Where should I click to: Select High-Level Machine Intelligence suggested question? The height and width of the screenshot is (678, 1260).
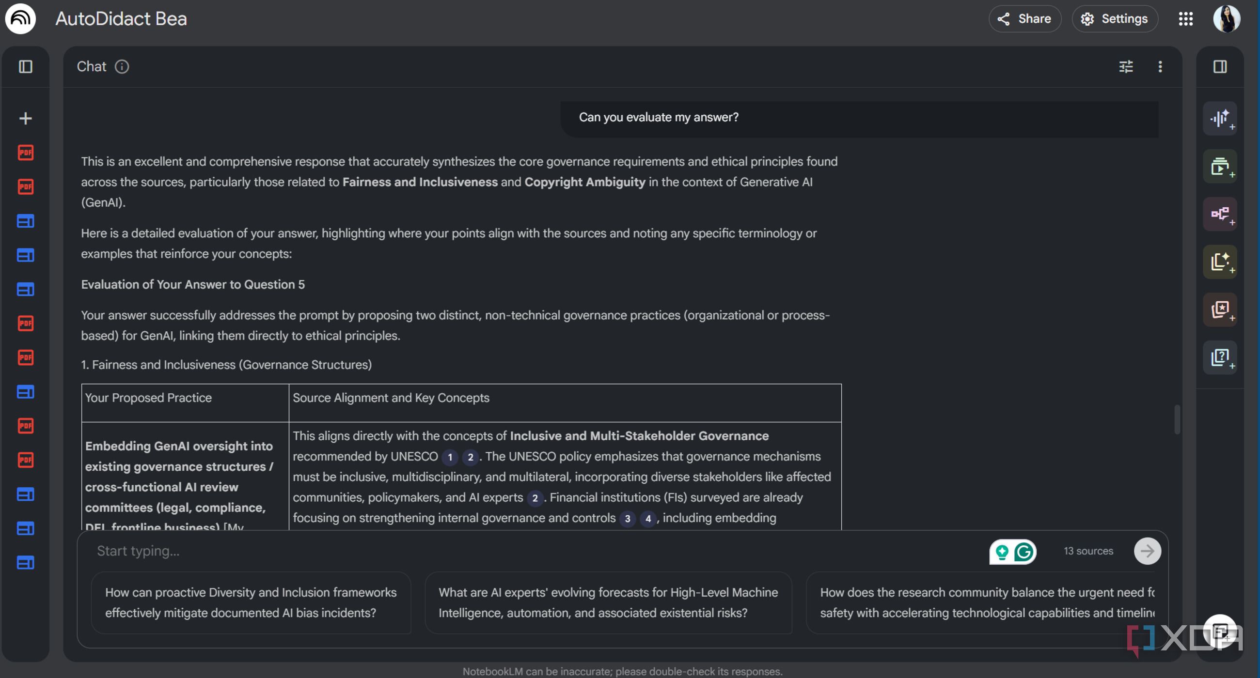click(x=608, y=603)
